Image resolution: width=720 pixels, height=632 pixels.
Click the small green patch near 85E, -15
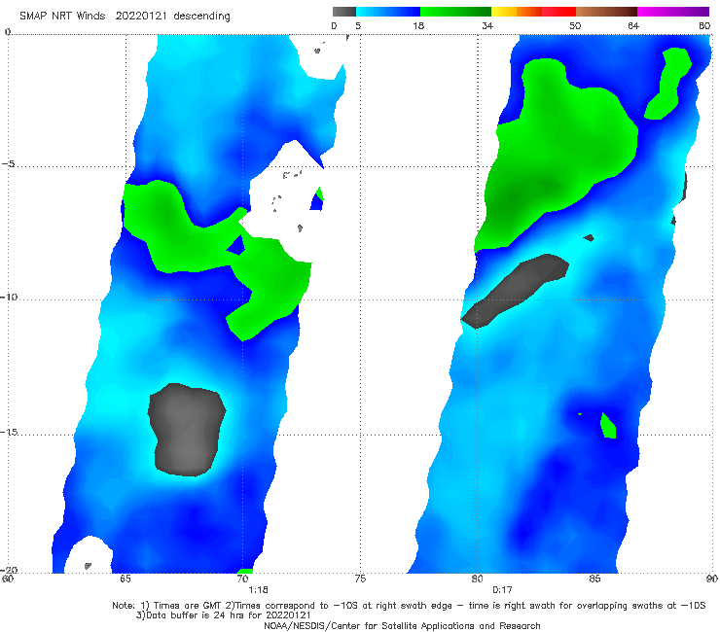tap(608, 426)
